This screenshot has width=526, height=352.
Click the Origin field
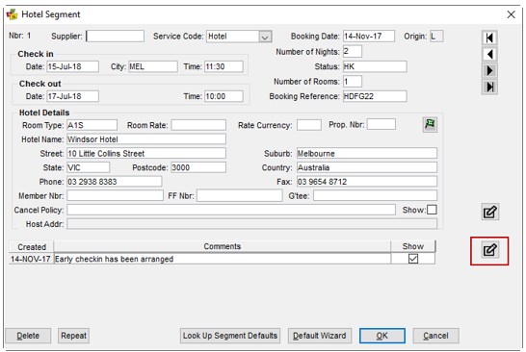[x=436, y=37]
